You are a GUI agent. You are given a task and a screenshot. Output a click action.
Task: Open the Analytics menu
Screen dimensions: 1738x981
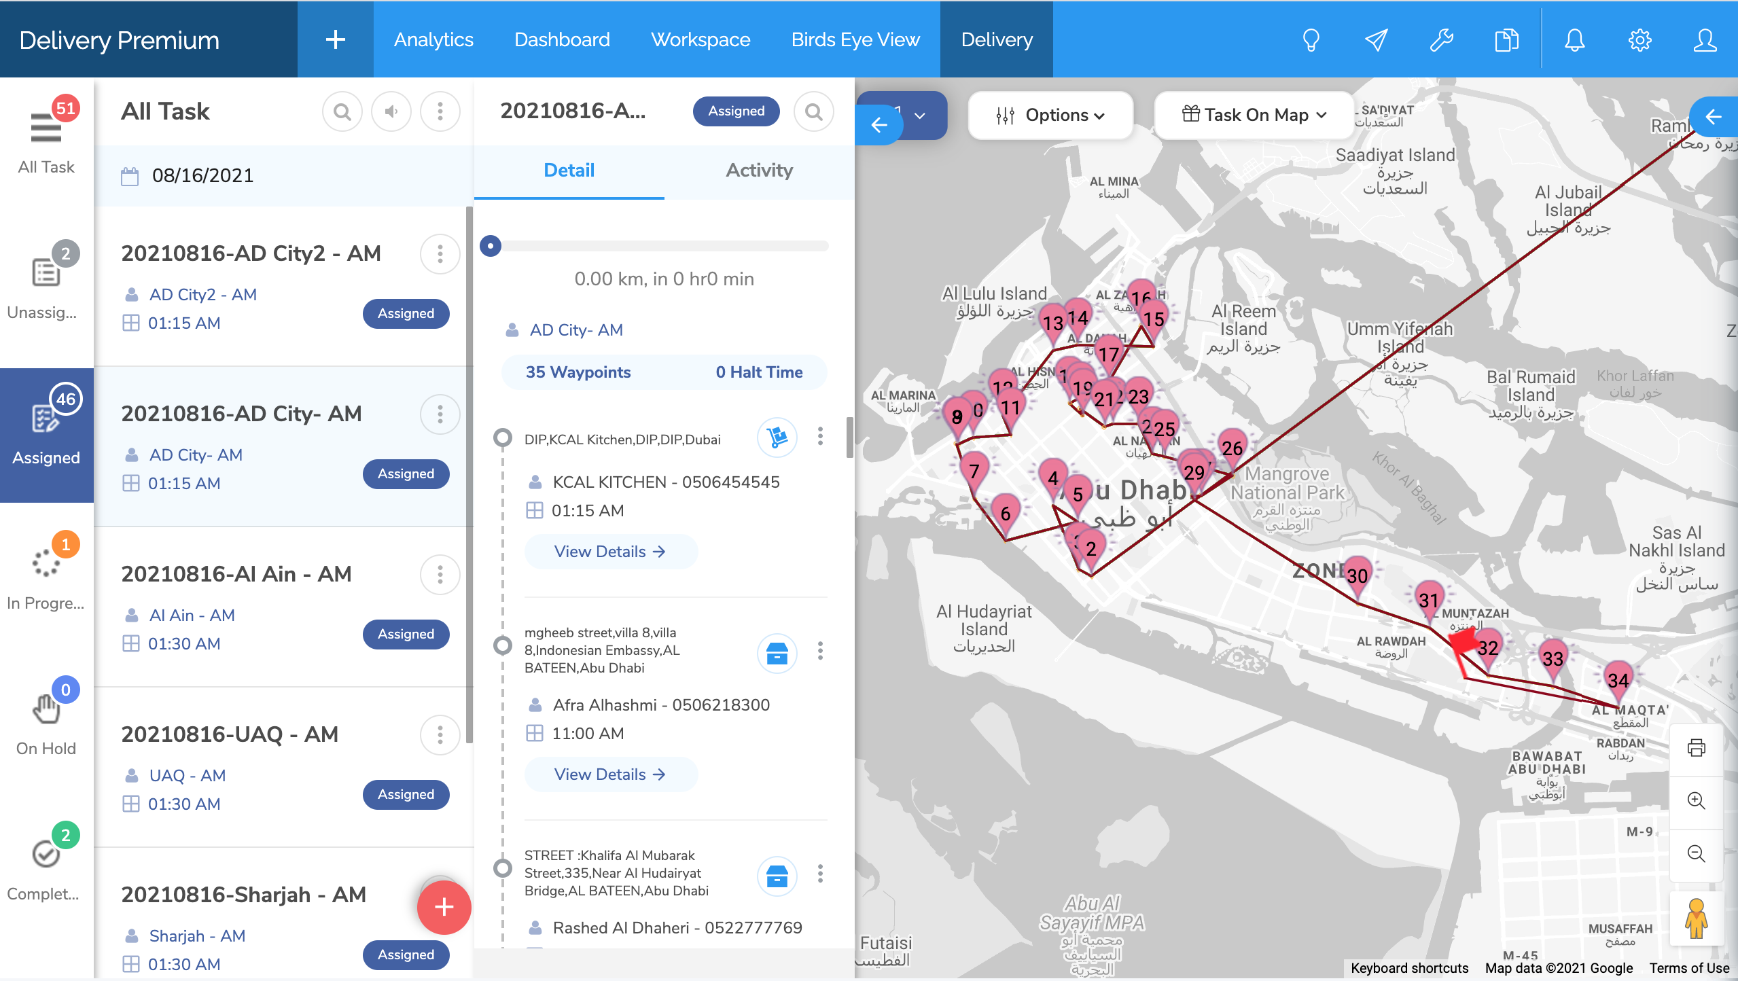(x=433, y=40)
